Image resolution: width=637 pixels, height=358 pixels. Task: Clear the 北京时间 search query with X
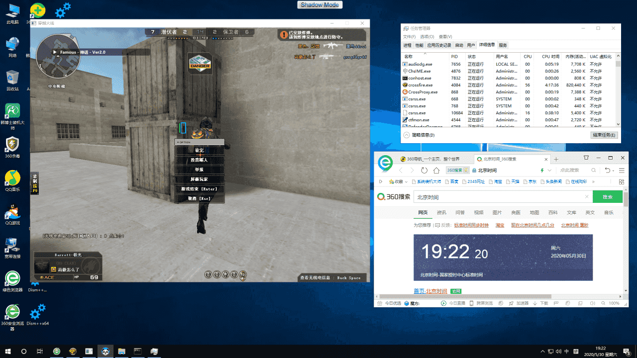click(x=587, y=197)
